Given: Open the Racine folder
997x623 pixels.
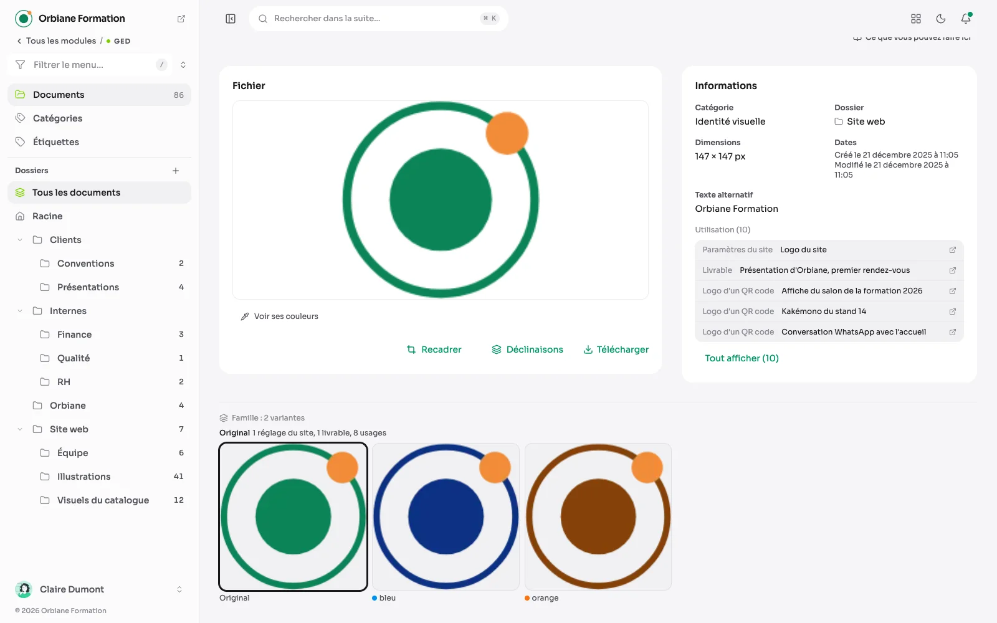Looking at the screenshot, I should click(99, 216).
